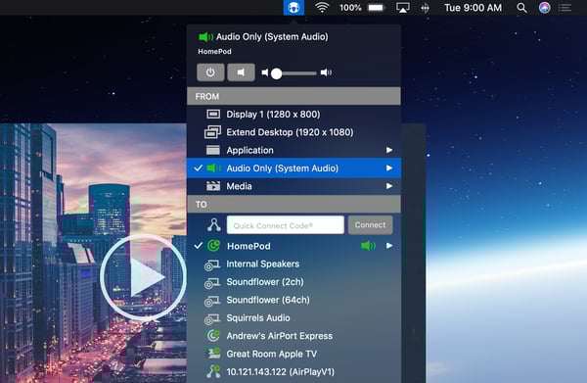The width and height of the screenshot is (587, 383).
Task: Select Audio Only (System Audio) source
Action: click(293, 168)
